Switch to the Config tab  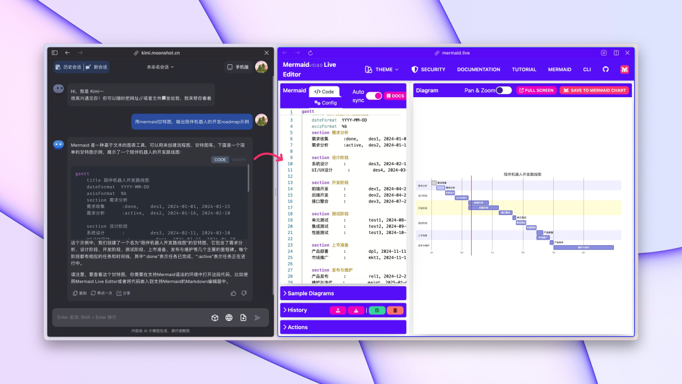click(325, 103)
